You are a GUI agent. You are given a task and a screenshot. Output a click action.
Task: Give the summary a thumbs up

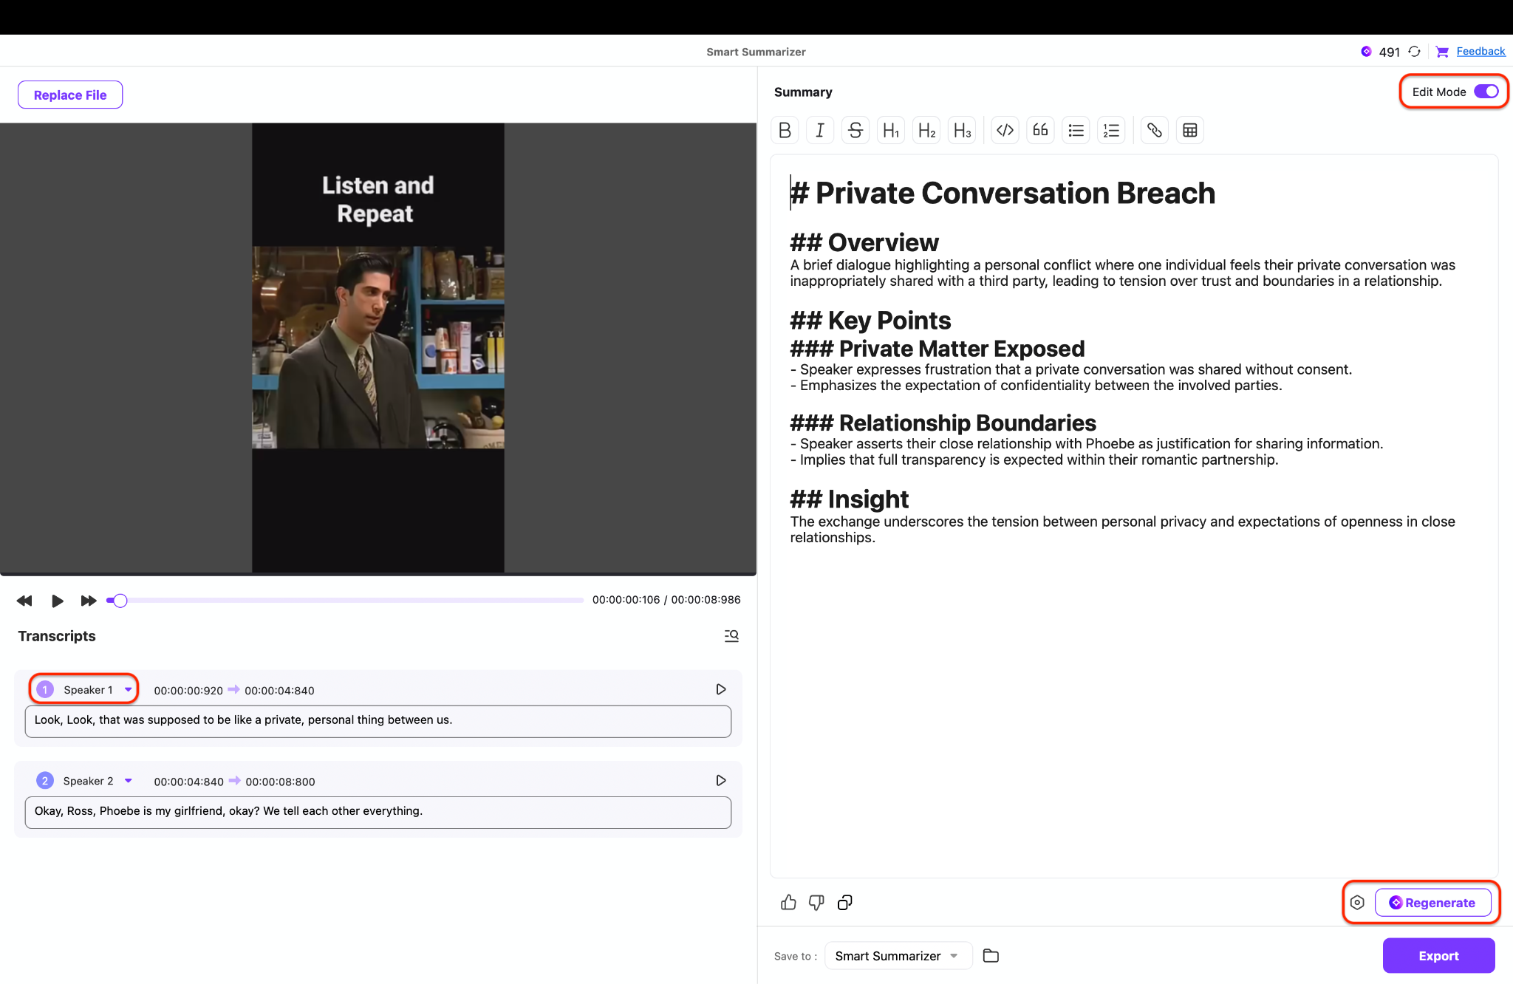(x=788, y=902)
